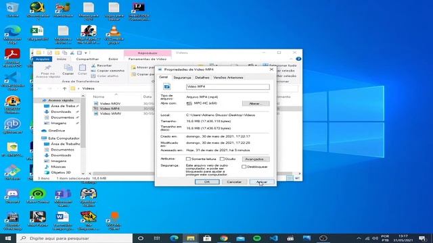Image resolution: width=433 pixels, height=243 pixels.
Task: Click Recortar in the Explorer ribbon
Action: pyautogui.click(x=101, y=65)
